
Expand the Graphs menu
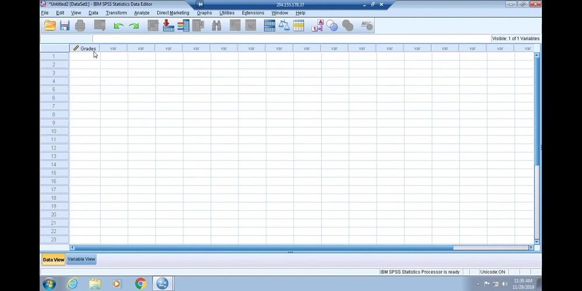pos(204,13)
